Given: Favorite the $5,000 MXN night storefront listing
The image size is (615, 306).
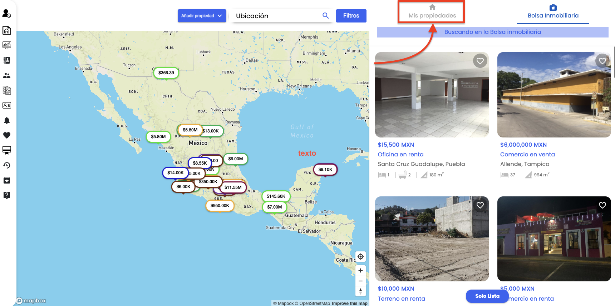Looking at the screenshot, I should pyautogui.click(x=602, y=205).
